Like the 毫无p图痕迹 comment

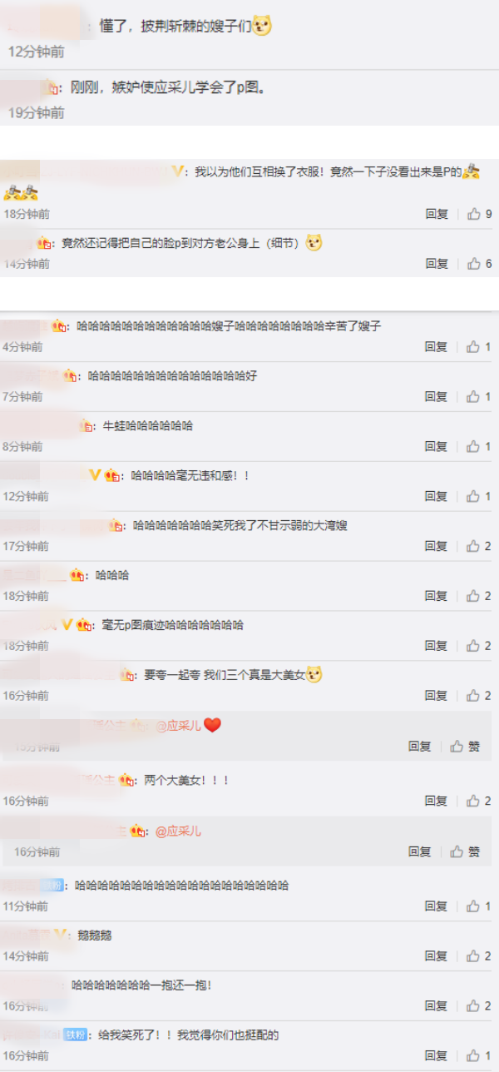click(x=479, y=645)
